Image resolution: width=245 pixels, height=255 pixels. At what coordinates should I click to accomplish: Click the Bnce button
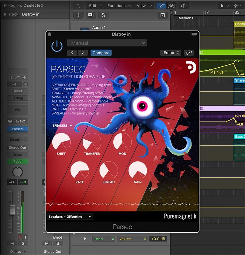pyautogui.click(x=58, y=237)
